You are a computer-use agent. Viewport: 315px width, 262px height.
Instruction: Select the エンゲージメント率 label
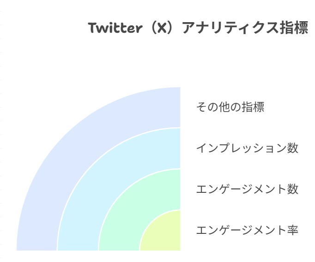pos(247,230)
